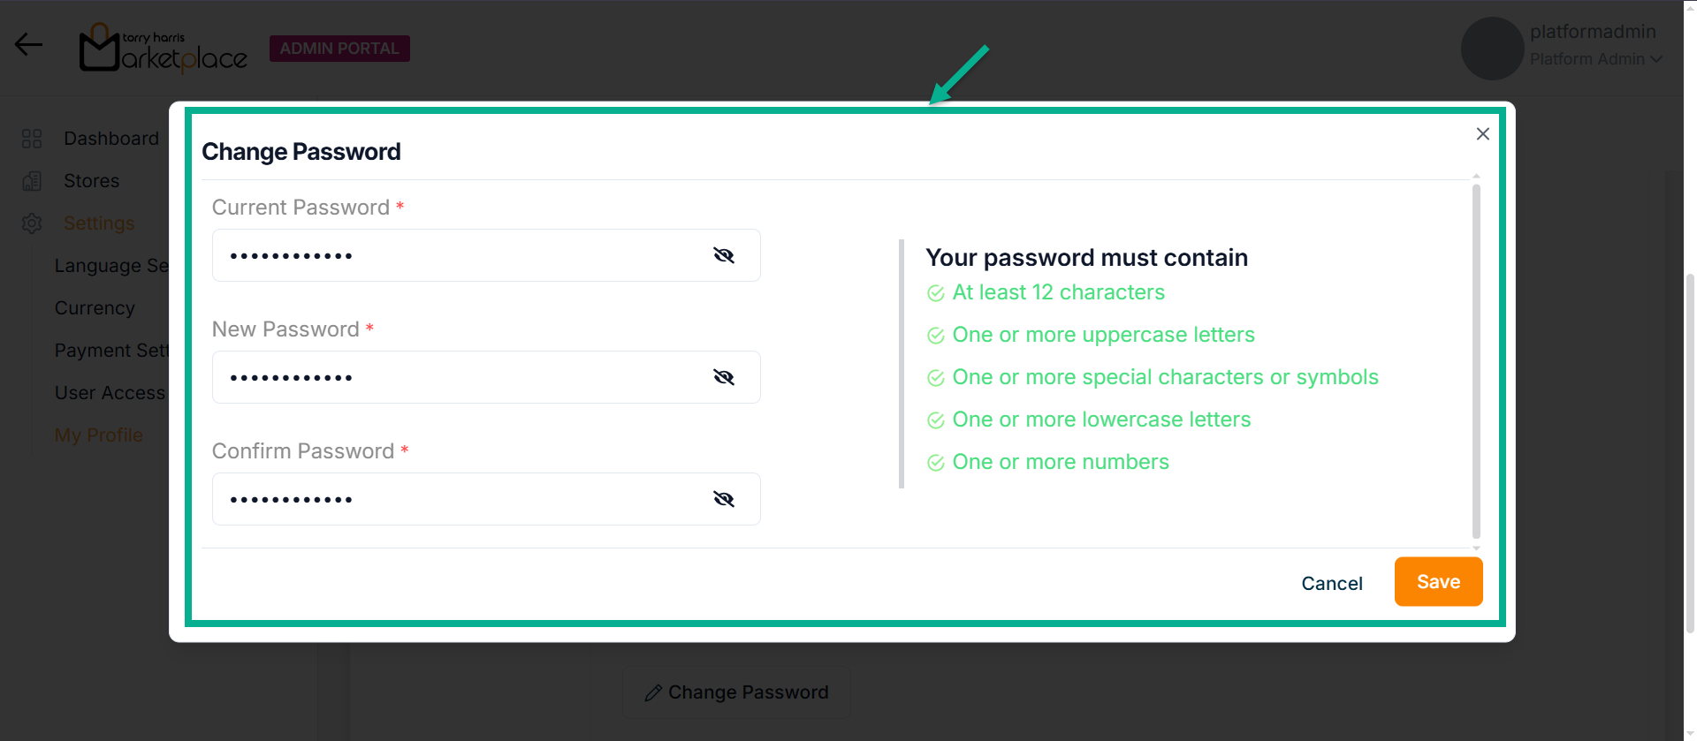Open Dashboard from the sidebar
Viewport: 1697px width, 741px height.
(111, 139)
